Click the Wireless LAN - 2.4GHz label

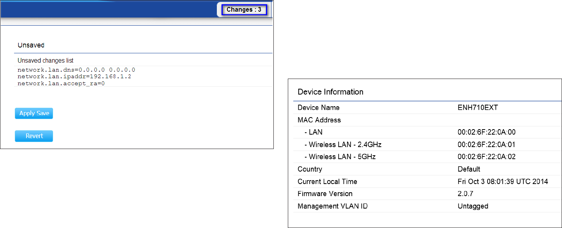[x=343, y=145]
